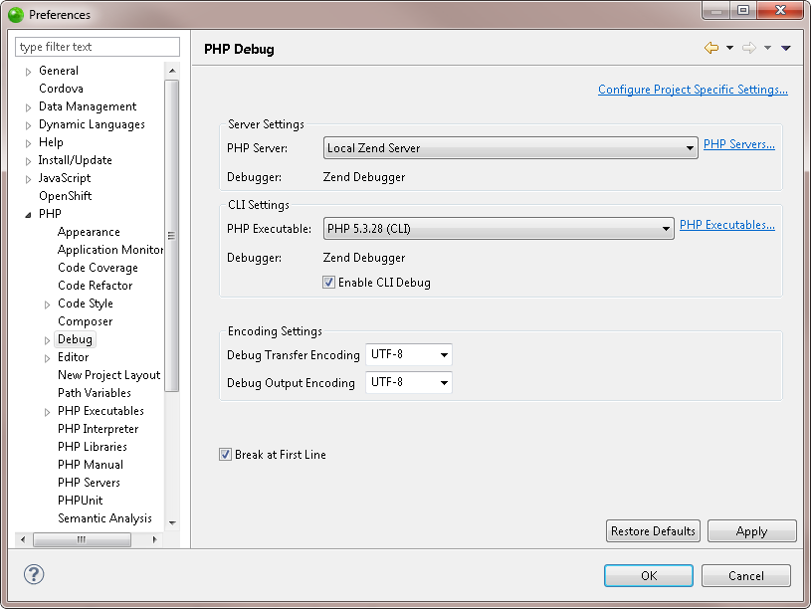The width and height of the screenshot is (811, 609).
Task: Open the PHP Executables... link
Action: pyautogui.click(x=727, y=225)
